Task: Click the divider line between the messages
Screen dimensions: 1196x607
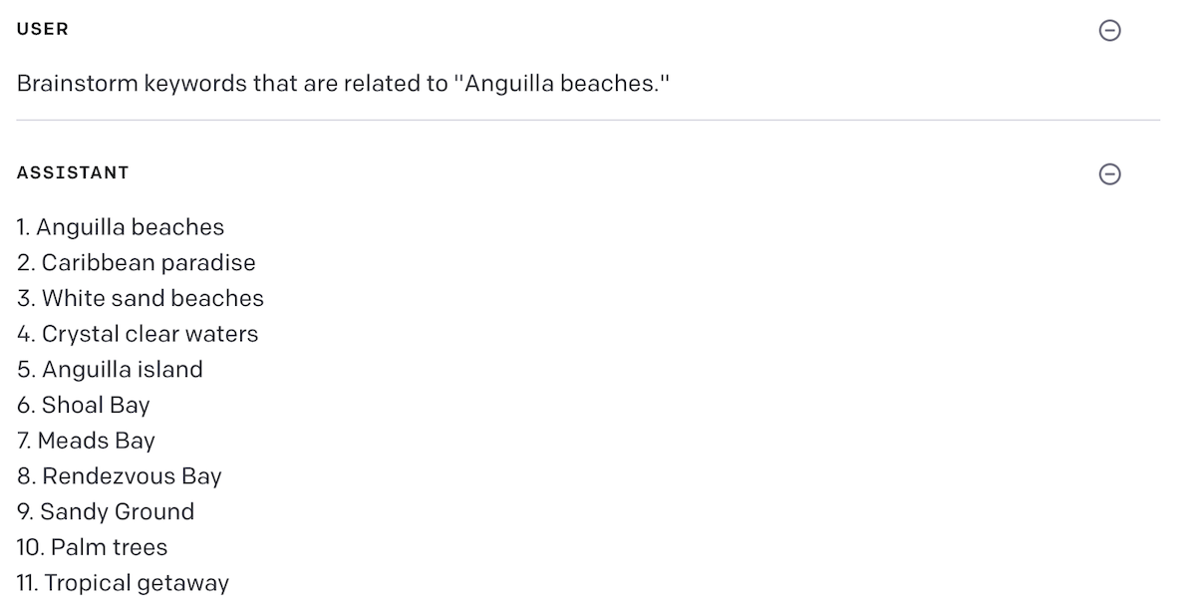Action: [x=588, y=121]
